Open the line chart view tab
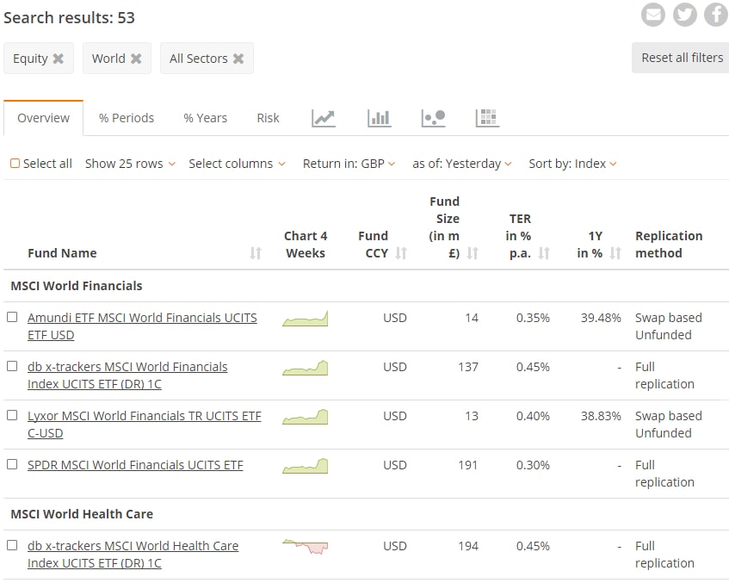729x583 pixels. 324,118
